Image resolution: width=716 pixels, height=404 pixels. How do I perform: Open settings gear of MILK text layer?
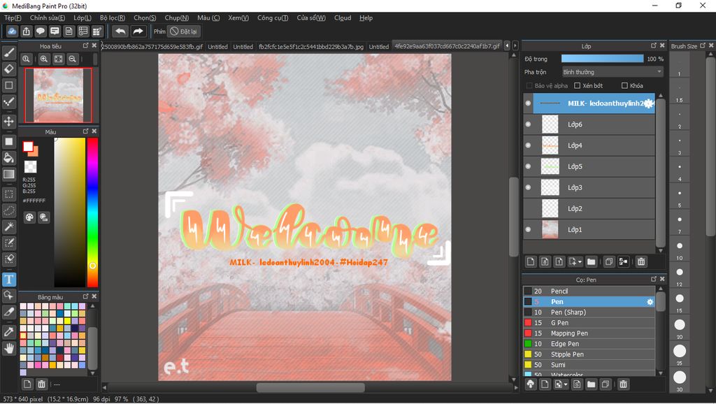tap(648, 103)
